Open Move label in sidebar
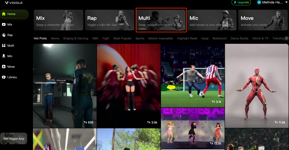Image resolution: width=289 pixels, height=150 pixels. coord(11,66)
